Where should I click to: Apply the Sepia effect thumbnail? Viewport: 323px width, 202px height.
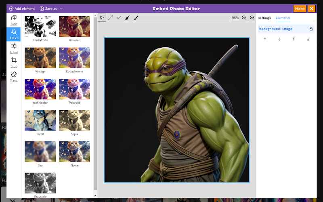(x=75, y=120)
